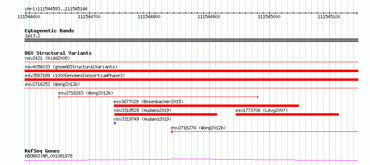Click the red start marker of esv2716274

[x=172, y=132]
